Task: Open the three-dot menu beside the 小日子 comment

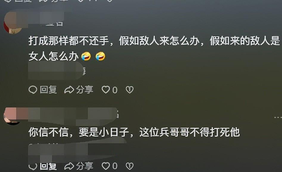Action: click(x=278, y=117)
